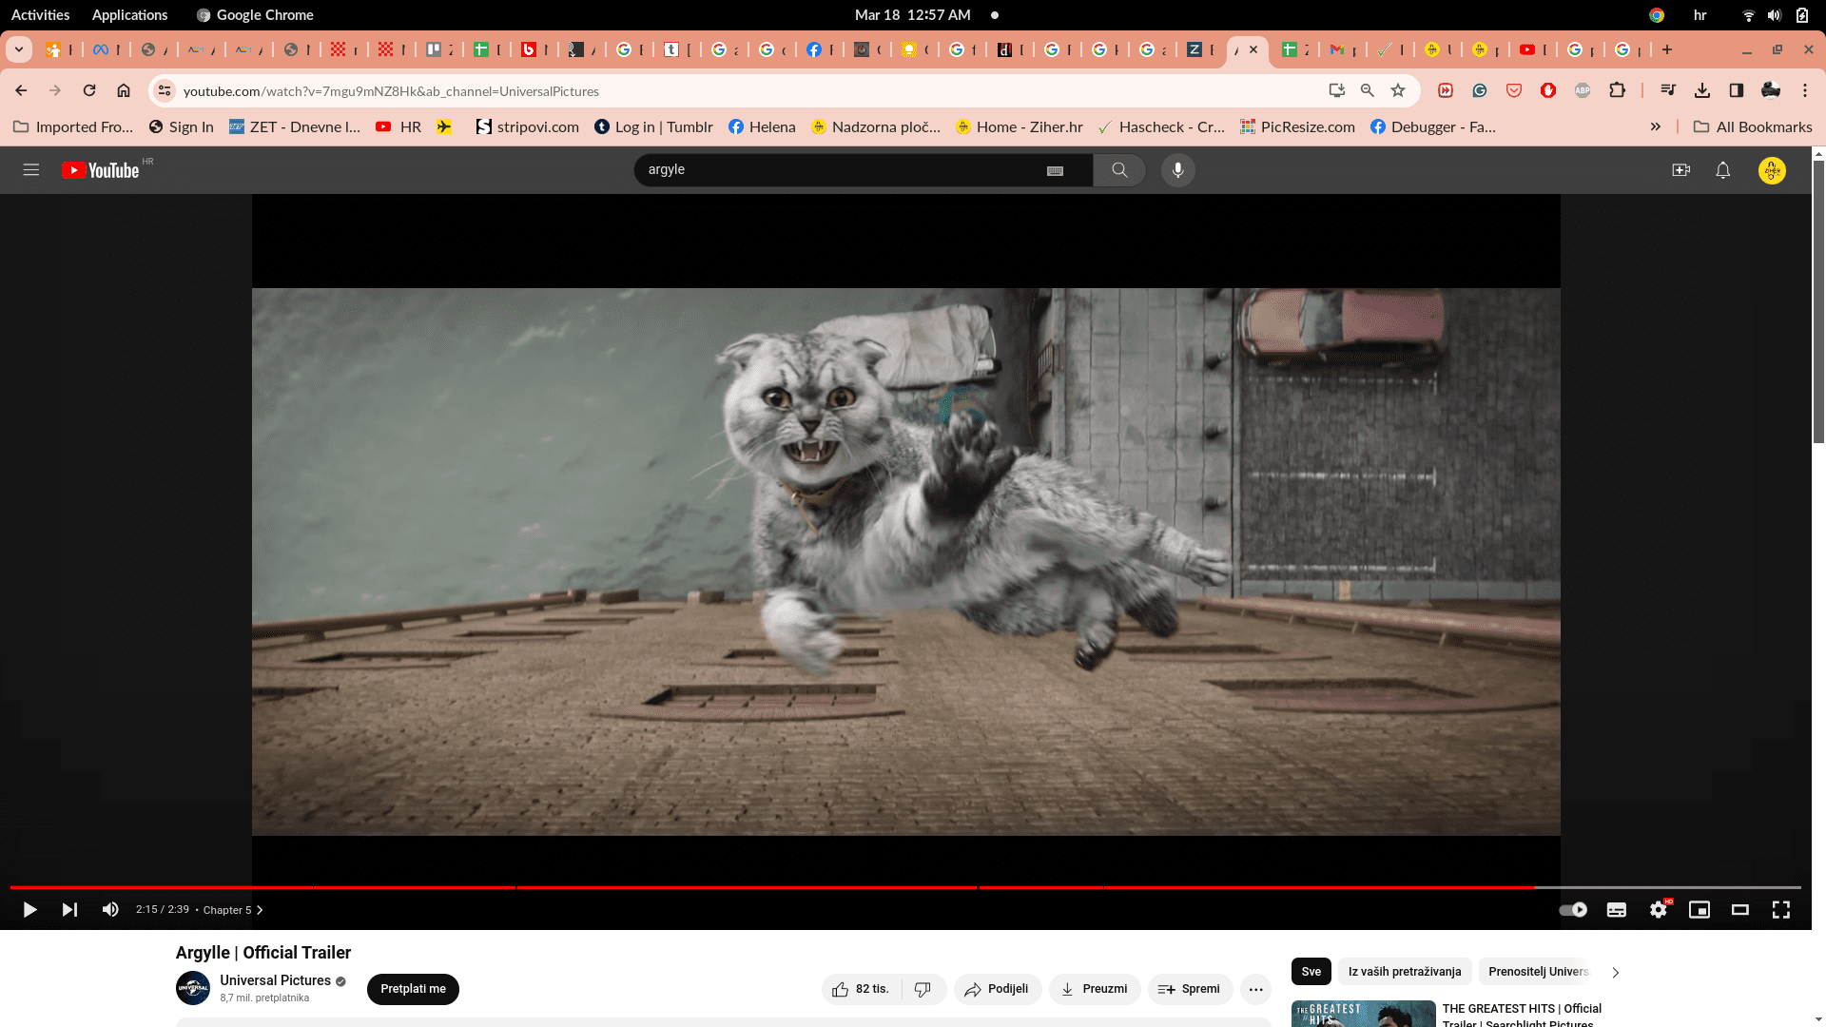Open the Create video menu
The width and height of the screenshot is (1826, 1027).
tap(1680, 170)
